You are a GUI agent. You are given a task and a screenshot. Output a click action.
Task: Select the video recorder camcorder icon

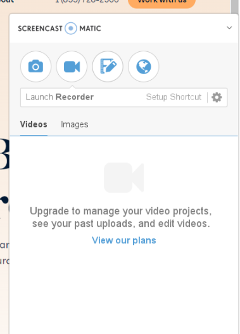(72, 67)
